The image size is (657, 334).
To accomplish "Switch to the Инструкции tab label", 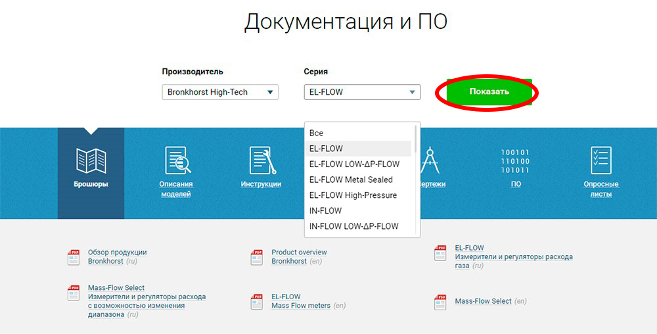I will tap(261, 184).
